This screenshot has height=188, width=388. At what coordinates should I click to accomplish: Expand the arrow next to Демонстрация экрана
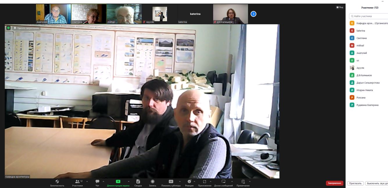tap(129, 182)
